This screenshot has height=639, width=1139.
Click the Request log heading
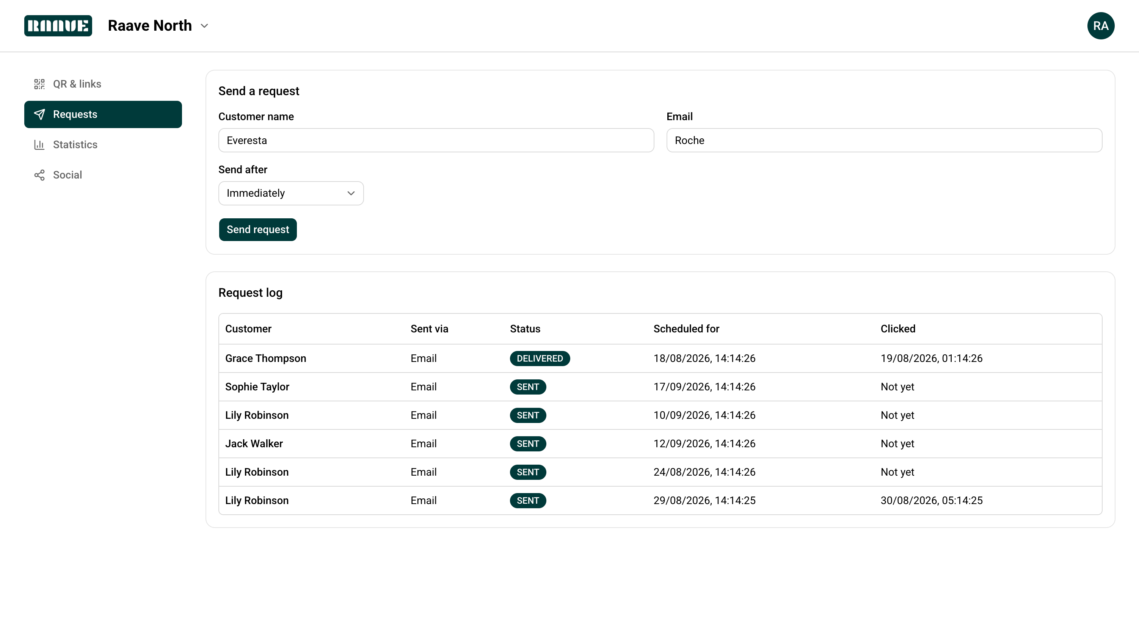(250, 293)
